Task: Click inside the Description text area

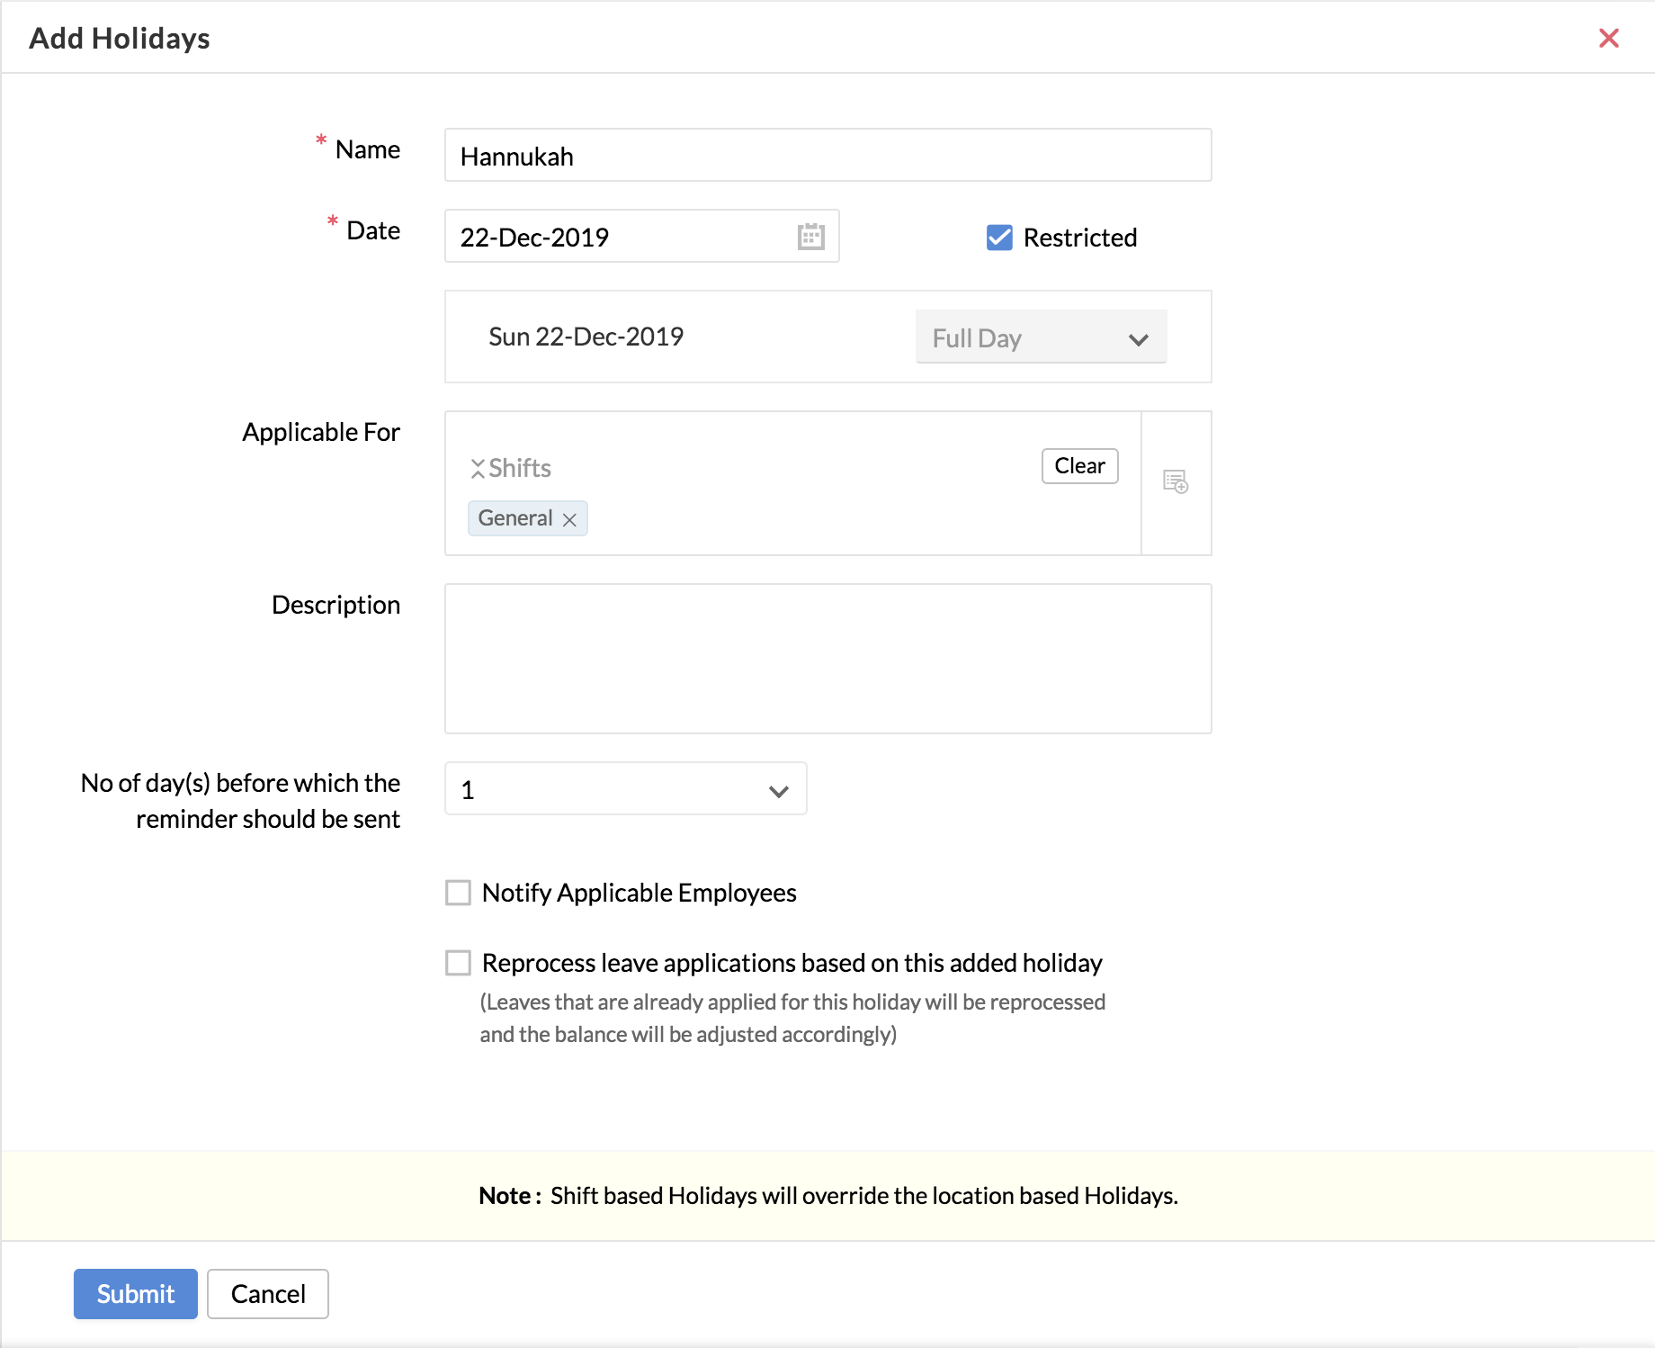Action: click(x=827, y=659)
